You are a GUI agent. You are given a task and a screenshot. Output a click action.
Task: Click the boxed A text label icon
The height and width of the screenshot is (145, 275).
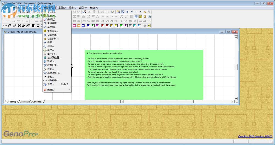tap(123, 12)
